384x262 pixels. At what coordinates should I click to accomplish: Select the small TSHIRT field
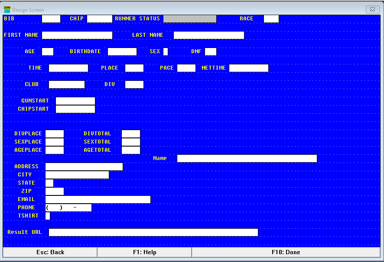[48, 216]
